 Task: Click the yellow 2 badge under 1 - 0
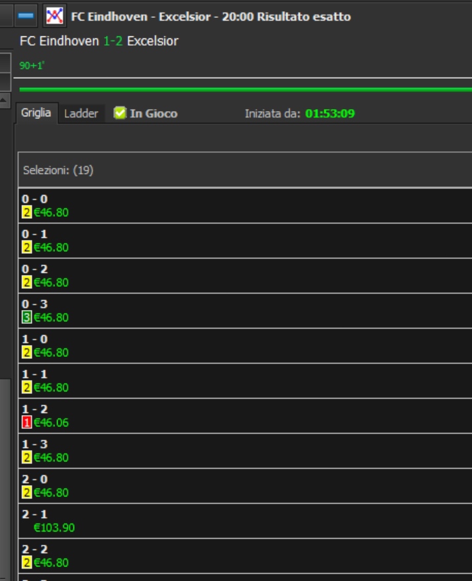26,352
